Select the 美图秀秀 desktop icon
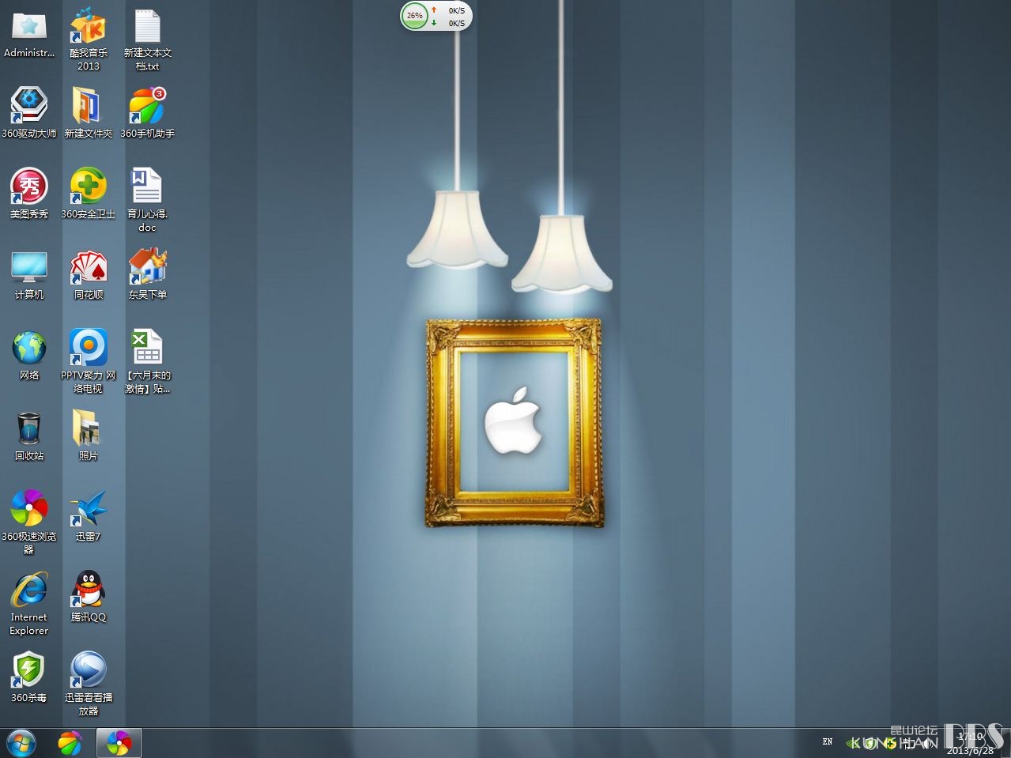 29,194
